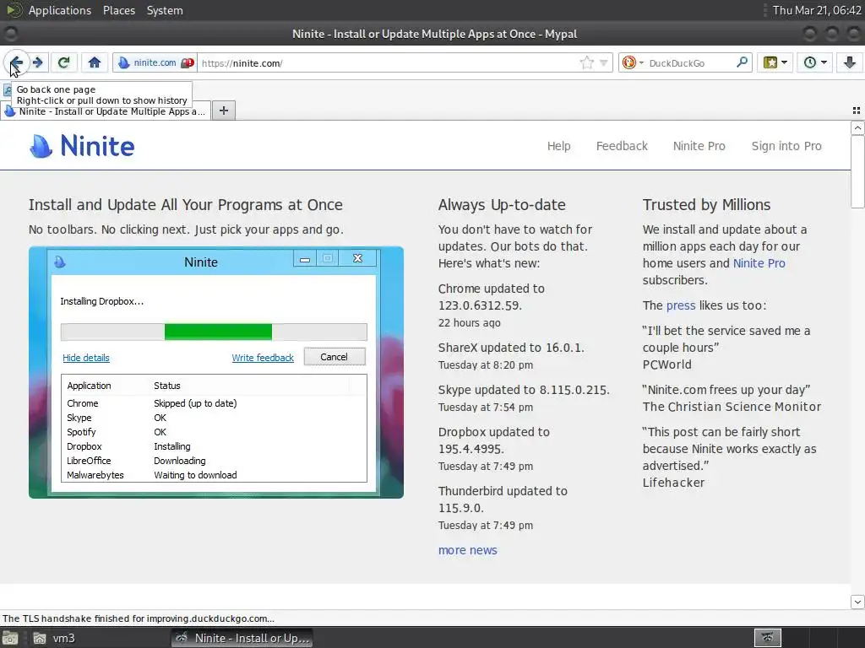Screen dimensions: 865x648
Task: Open the downloads arrow button
Action: click(x=850, y=62)
